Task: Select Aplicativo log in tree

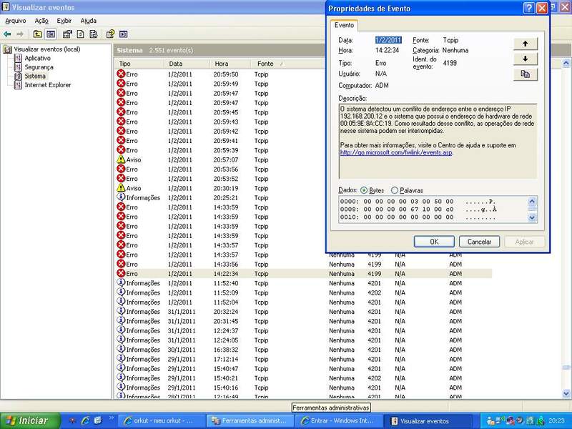Action: 37,58
